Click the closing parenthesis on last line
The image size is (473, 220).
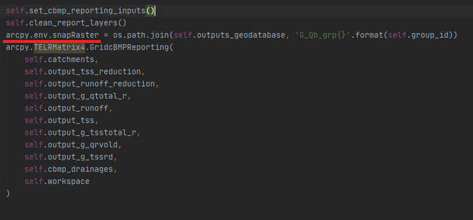click(x=8, y=193)
